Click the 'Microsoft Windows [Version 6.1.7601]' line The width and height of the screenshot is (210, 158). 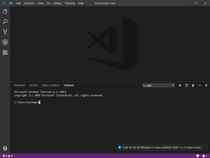tap(40, 92)
